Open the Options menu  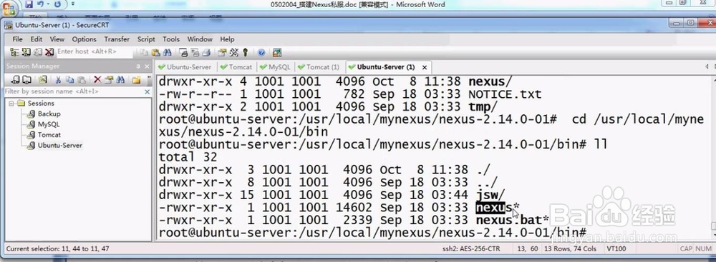click(84, 39)
